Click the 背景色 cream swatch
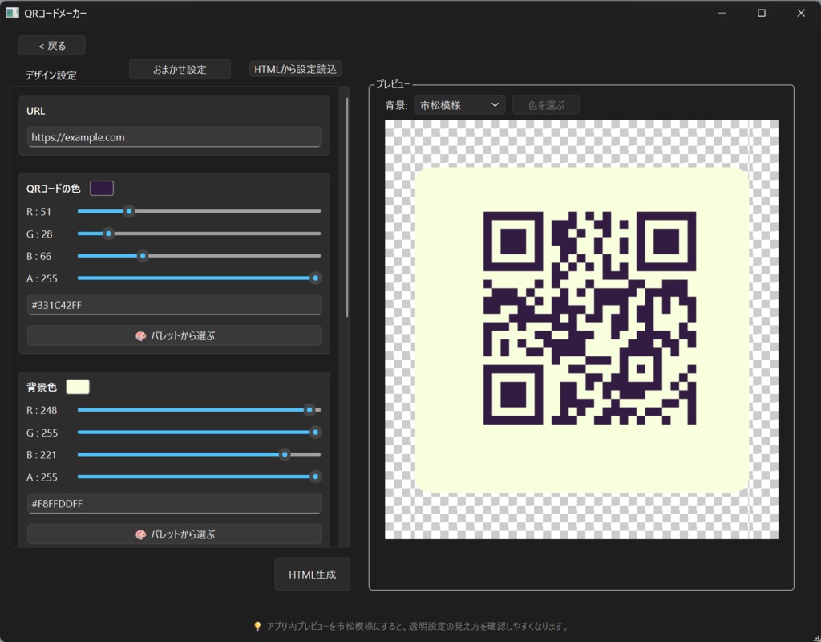Screen dimensions: 821x642 click(x=78, y=387)
